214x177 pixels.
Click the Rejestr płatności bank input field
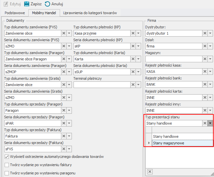(x=173, y=85)
